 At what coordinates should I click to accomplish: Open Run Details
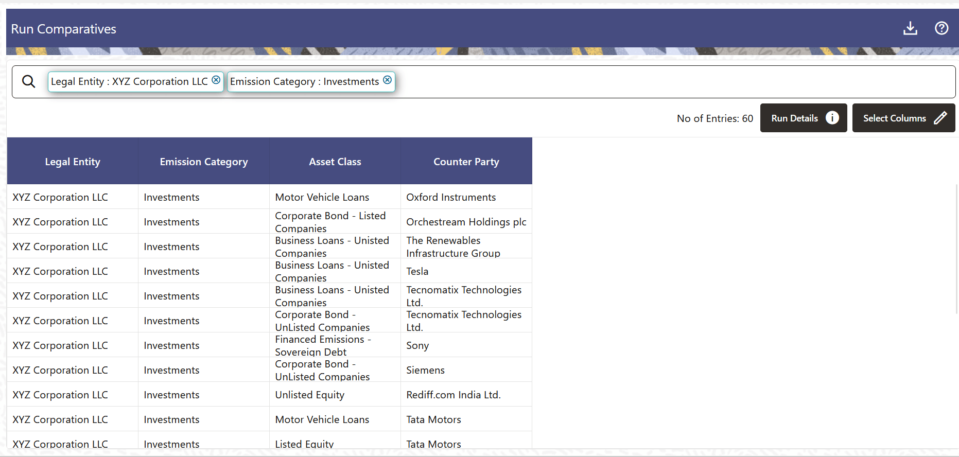[x=804, y=118]
